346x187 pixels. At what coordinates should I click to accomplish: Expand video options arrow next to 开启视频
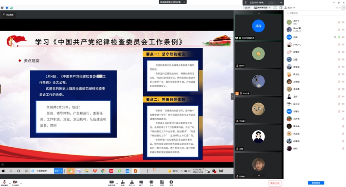point(21,181)
